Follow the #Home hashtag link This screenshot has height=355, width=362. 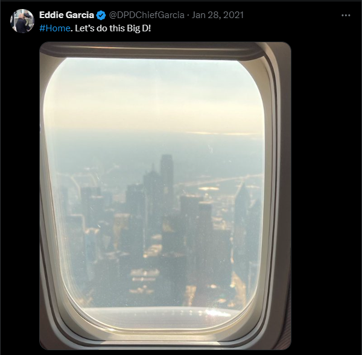click(x=55, y=28)
